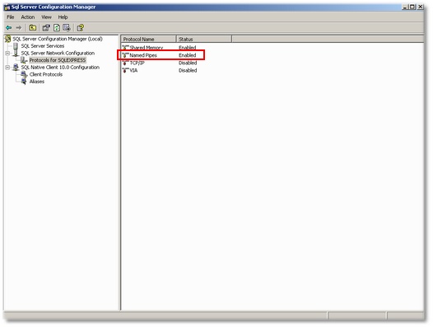
Task: Click the Up one level folder icon
Action: pyautogui.click(x=33, y=28)
